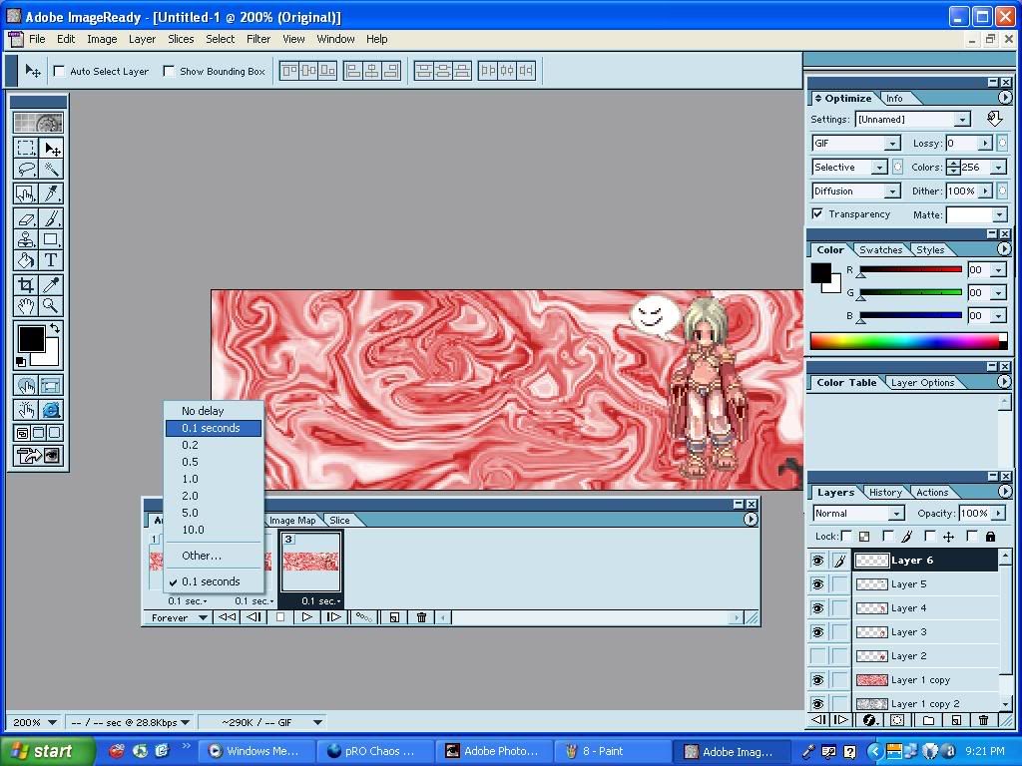Screen dimensions: 1022x766
Task: Add layer effect from Layers panel
Action: (x=870, y=720)
